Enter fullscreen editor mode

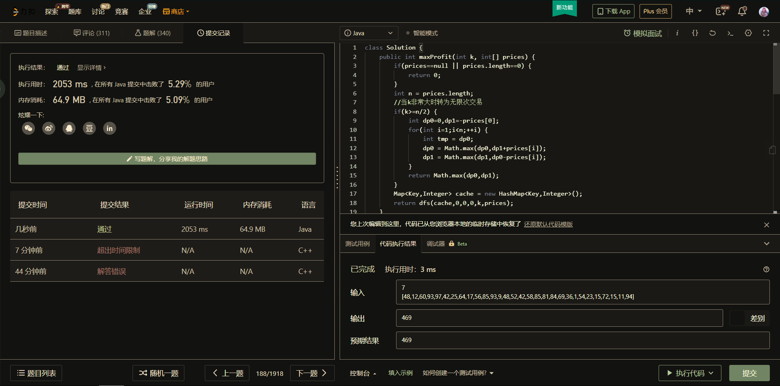[x=766, y=33]
